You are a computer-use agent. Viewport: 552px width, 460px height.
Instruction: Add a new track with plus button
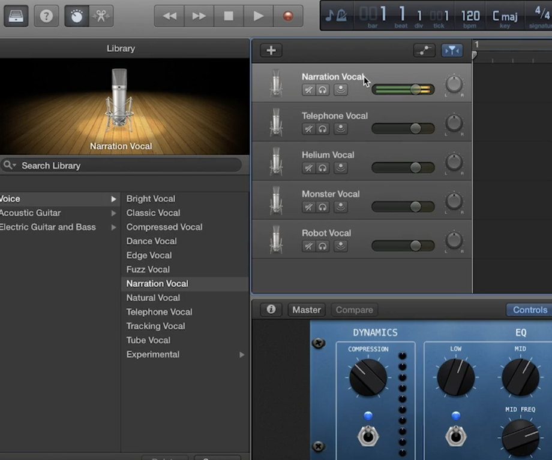(271, 50)
